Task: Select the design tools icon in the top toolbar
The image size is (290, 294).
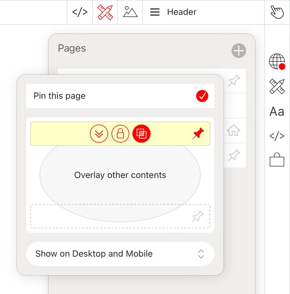Action: pyautogui.click(x=105, y=12)
